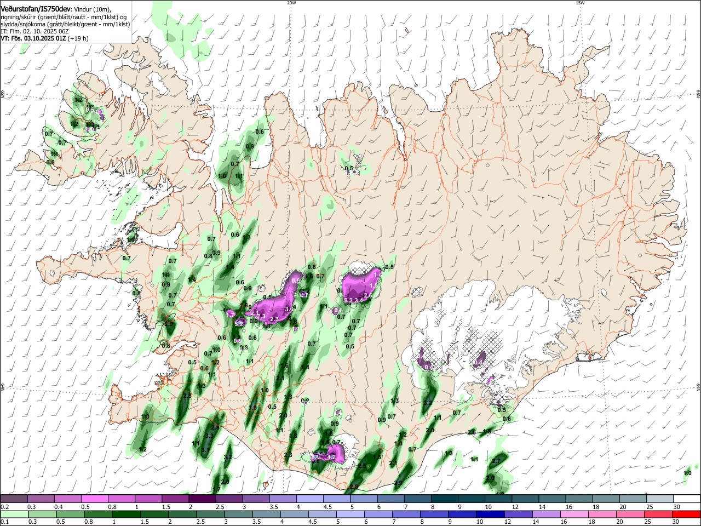Pick the 7 mm blue-violet rain swatch
This screenshot has height=526, width=701.
406,514
